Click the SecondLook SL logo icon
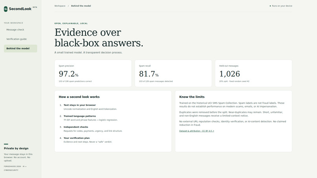Screen dimensions: 317x178 click(6, 9)
